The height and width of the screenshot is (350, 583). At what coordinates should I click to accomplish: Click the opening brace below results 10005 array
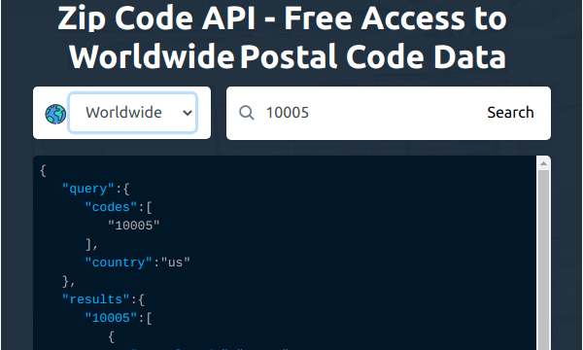click(111, 336)
